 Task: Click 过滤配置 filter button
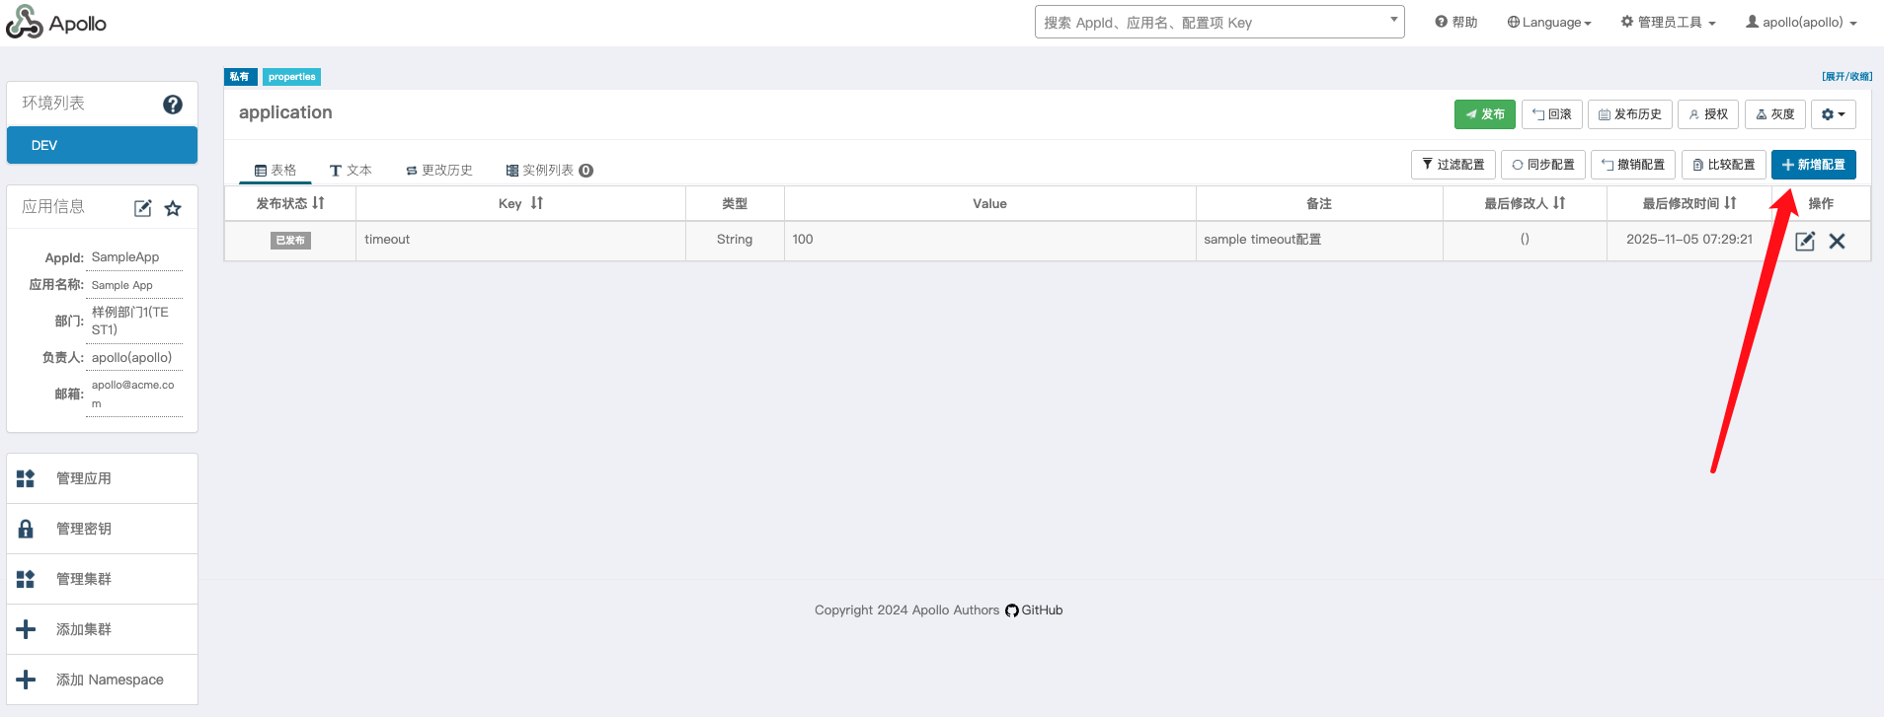(x=1453, y=165)
